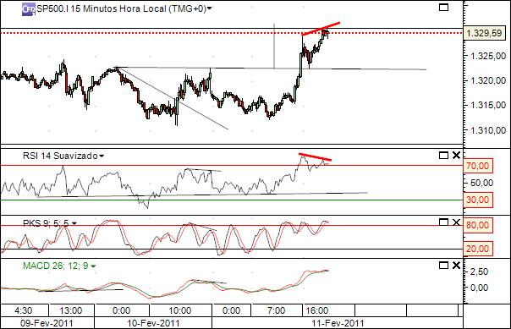This screenshot has width=511, height=329.
Task: Select the red divergence line on RSI
Action: pyautogui.click(x=315, y=156)
